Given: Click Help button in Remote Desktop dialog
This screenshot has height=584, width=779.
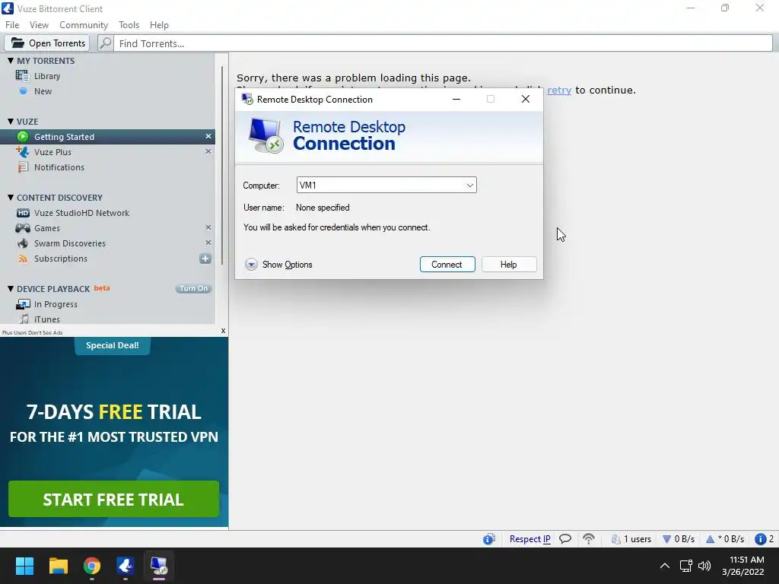Looking at the screenshot, I should 509,265.
